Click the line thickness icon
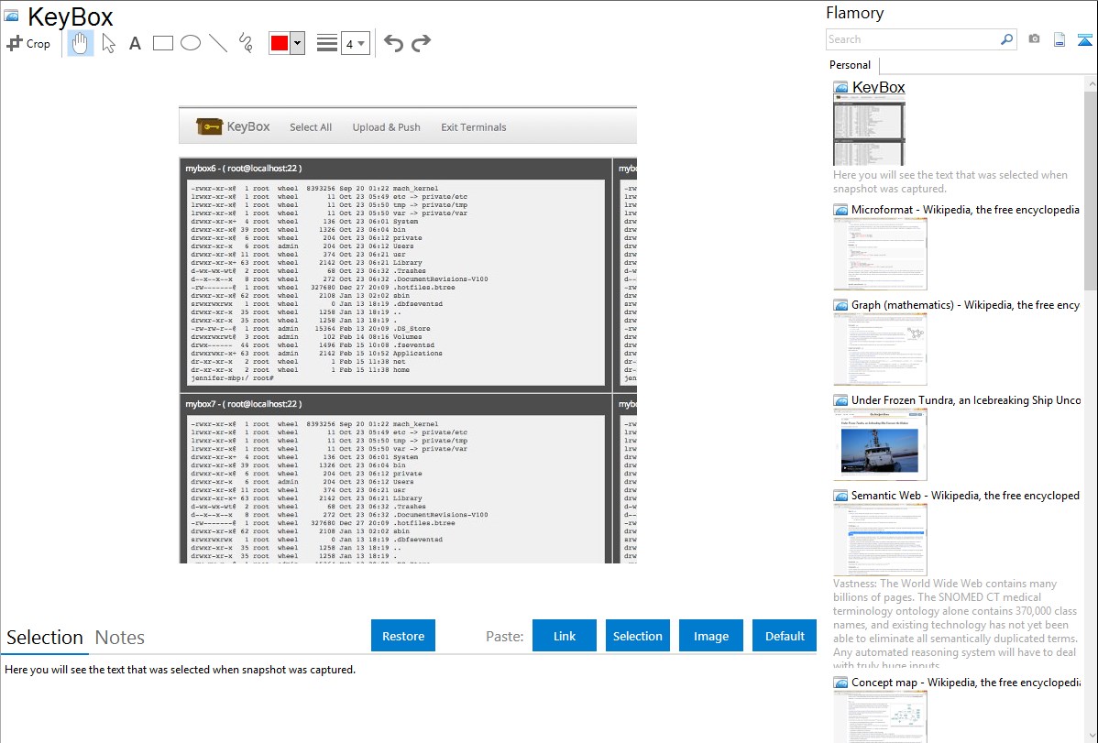Image resolution: width=1098 pixels, height=743 pixels. (x=327, y=43)
